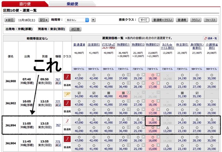The height and width of the screenshot is (152, 222).
Task: Select JAL994 普通席 特便割引21 15,690 fare
Action: point(153,129)
